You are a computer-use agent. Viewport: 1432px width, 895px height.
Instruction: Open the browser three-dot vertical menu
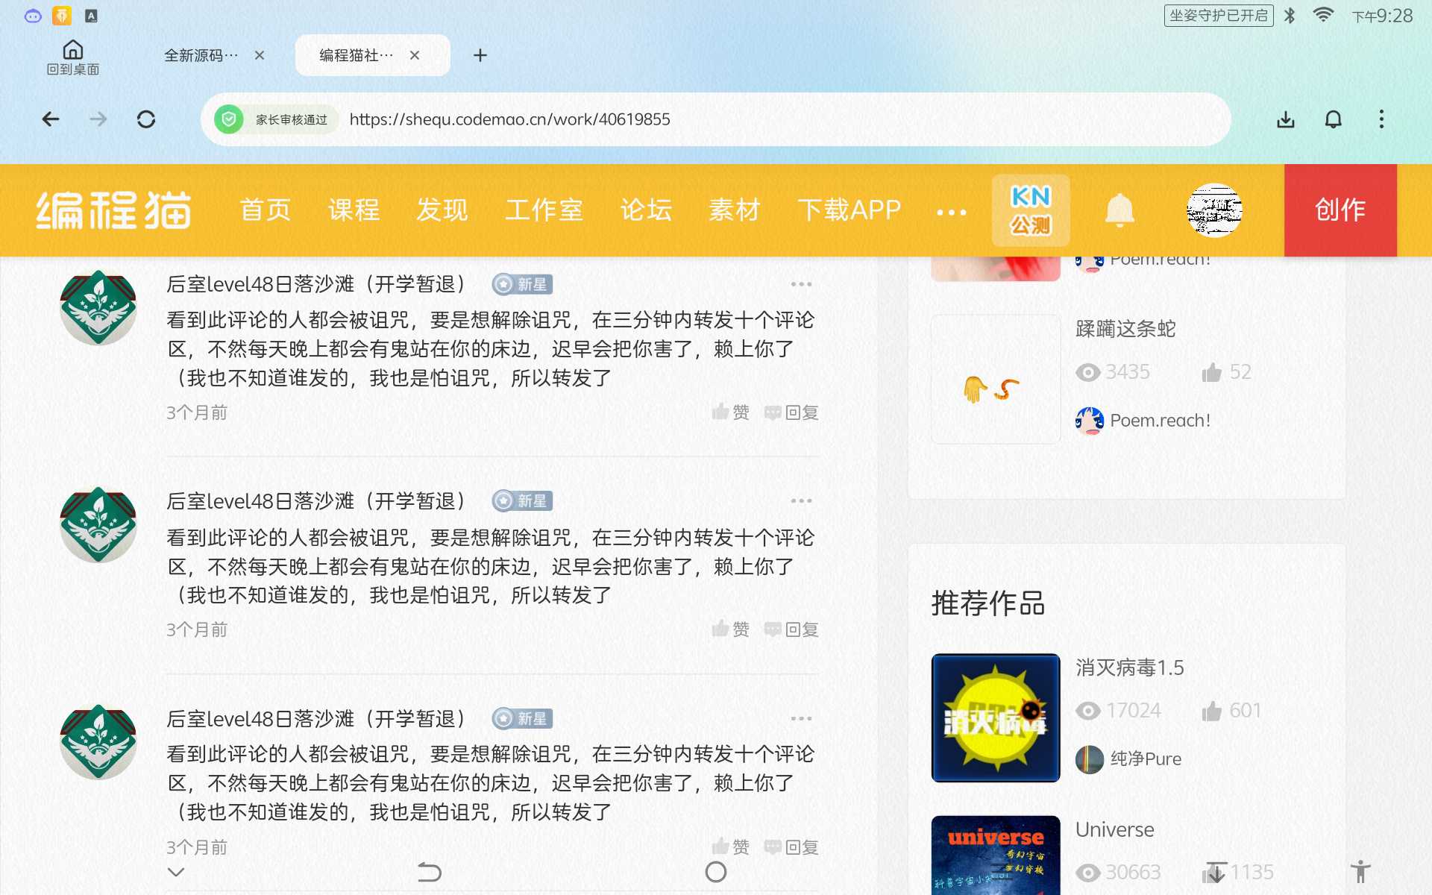tap(1381, 119)
